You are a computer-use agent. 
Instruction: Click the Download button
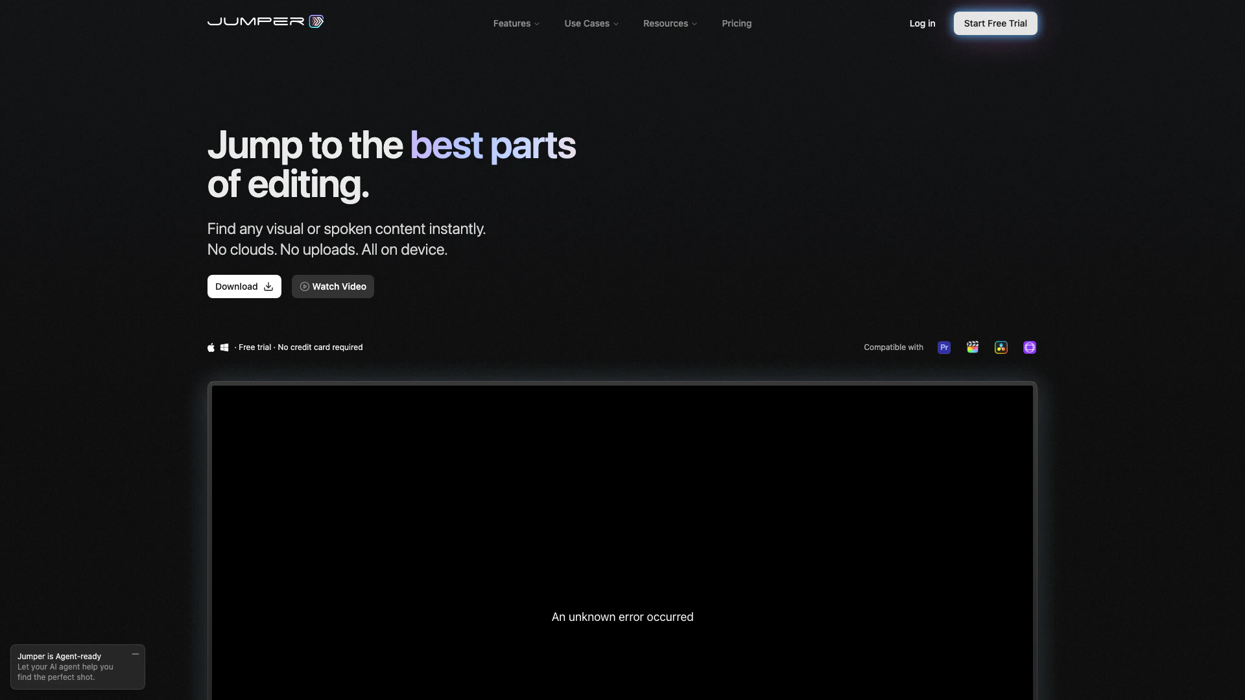point(244,286)
